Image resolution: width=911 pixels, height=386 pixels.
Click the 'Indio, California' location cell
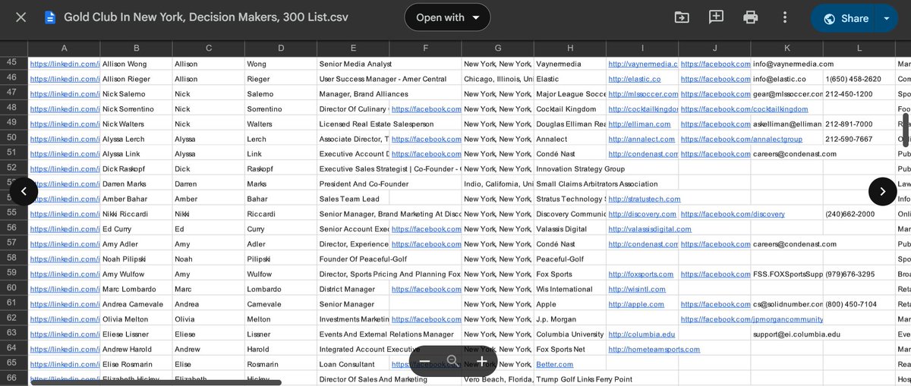[498, 184]
